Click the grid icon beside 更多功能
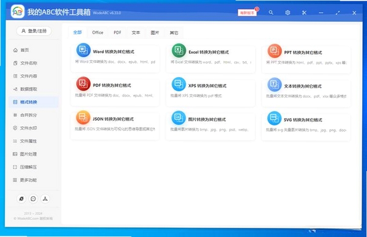The width and height of the screenshot is (367, 237). pyautogui.click(x=15, y=180)
